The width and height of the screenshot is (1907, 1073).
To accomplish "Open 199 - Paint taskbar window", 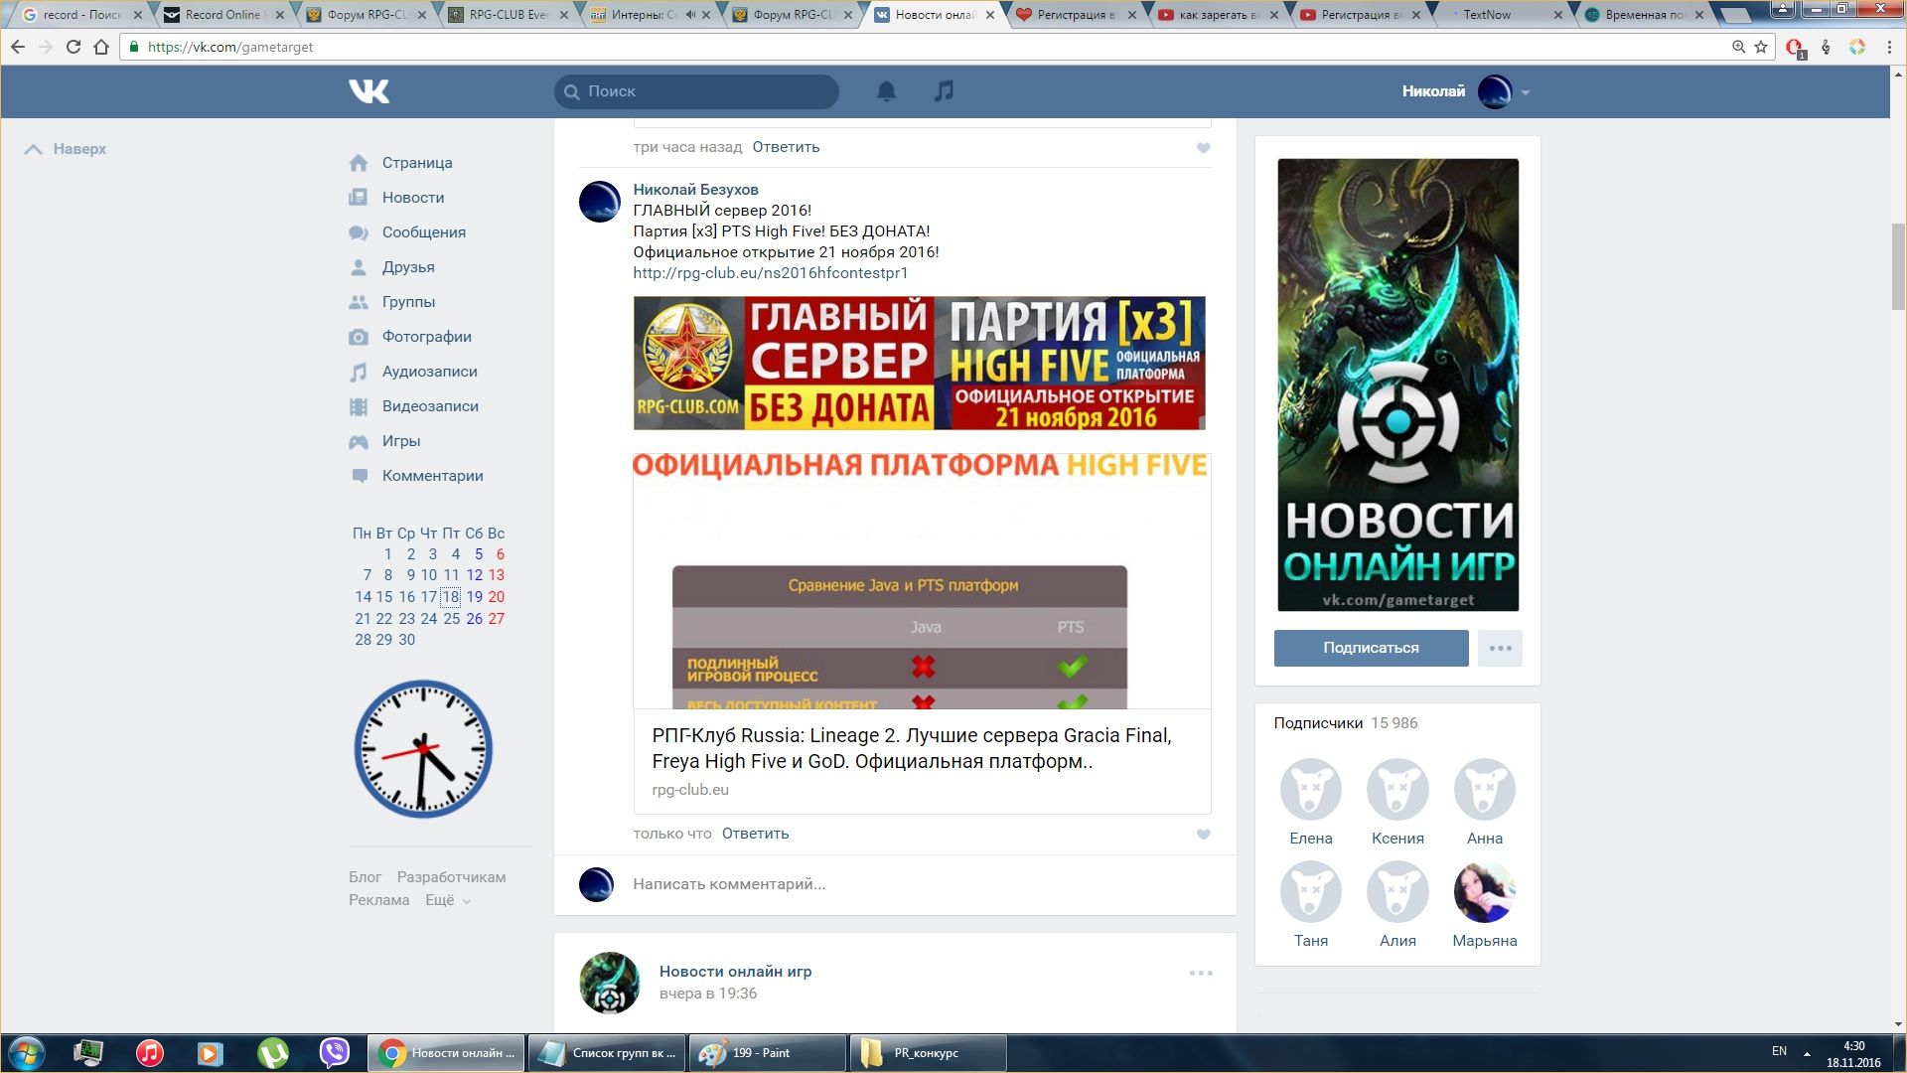I will point(768,1053).
